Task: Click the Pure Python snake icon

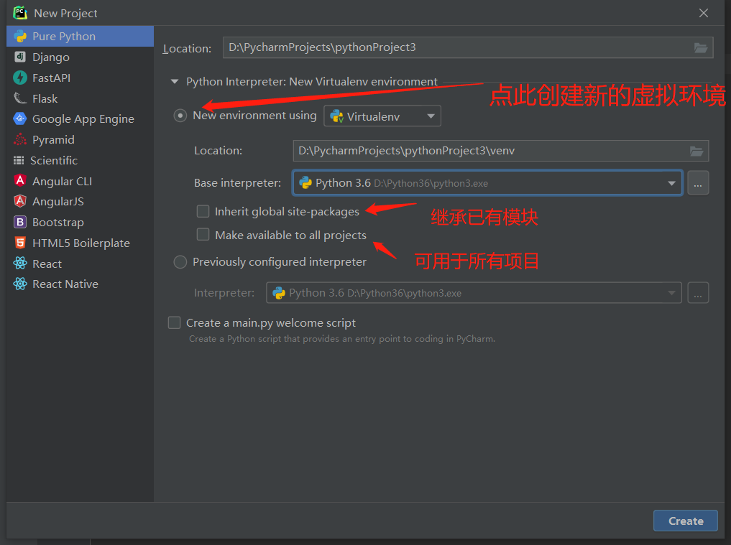Action: (20, 37)
